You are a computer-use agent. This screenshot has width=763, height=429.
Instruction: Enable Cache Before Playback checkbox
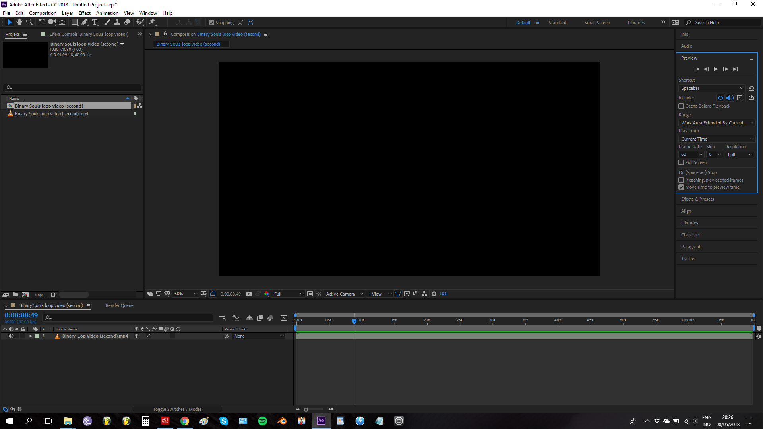(x=681, y=106)
